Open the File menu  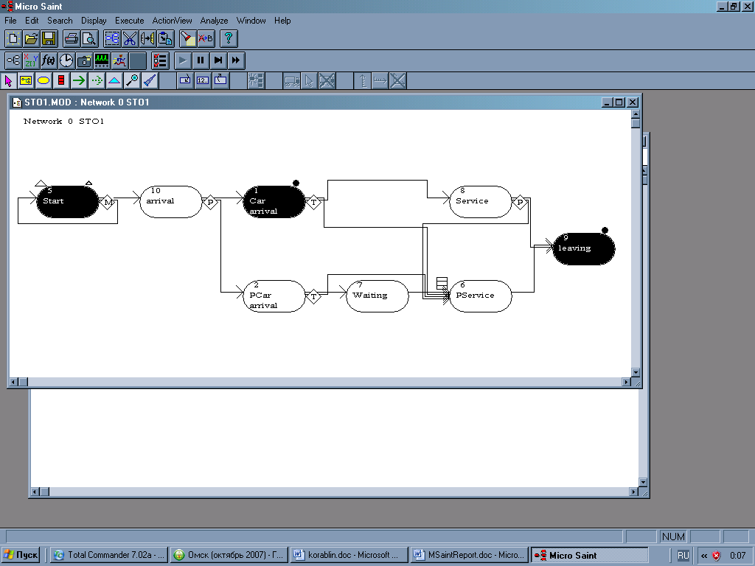tap(10, 21)
